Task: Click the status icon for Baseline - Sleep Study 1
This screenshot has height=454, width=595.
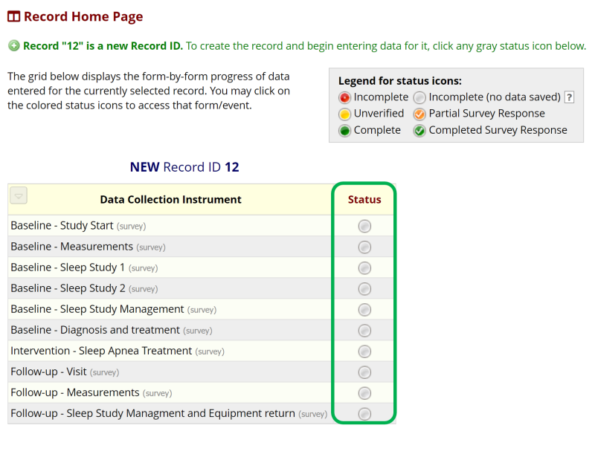Action: (364, 267)
